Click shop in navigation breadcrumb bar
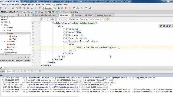Screen dimensions: 173x97 coord(66,12)
